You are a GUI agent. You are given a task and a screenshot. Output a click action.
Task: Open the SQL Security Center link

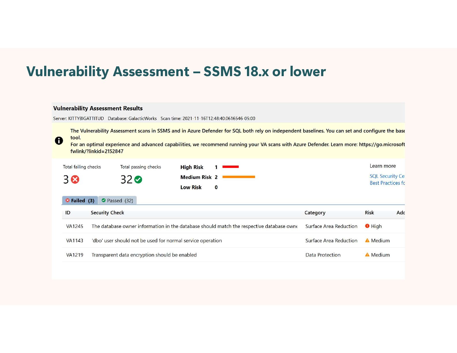point(387,176)
